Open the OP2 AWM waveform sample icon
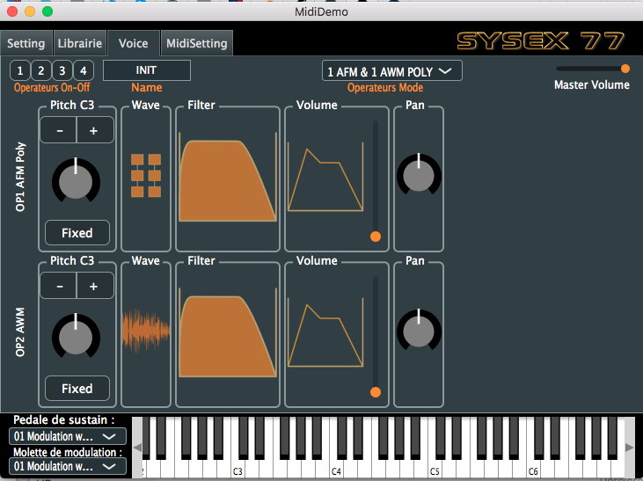Viewport: 643px width, 481px height. [x=146, y=331]
